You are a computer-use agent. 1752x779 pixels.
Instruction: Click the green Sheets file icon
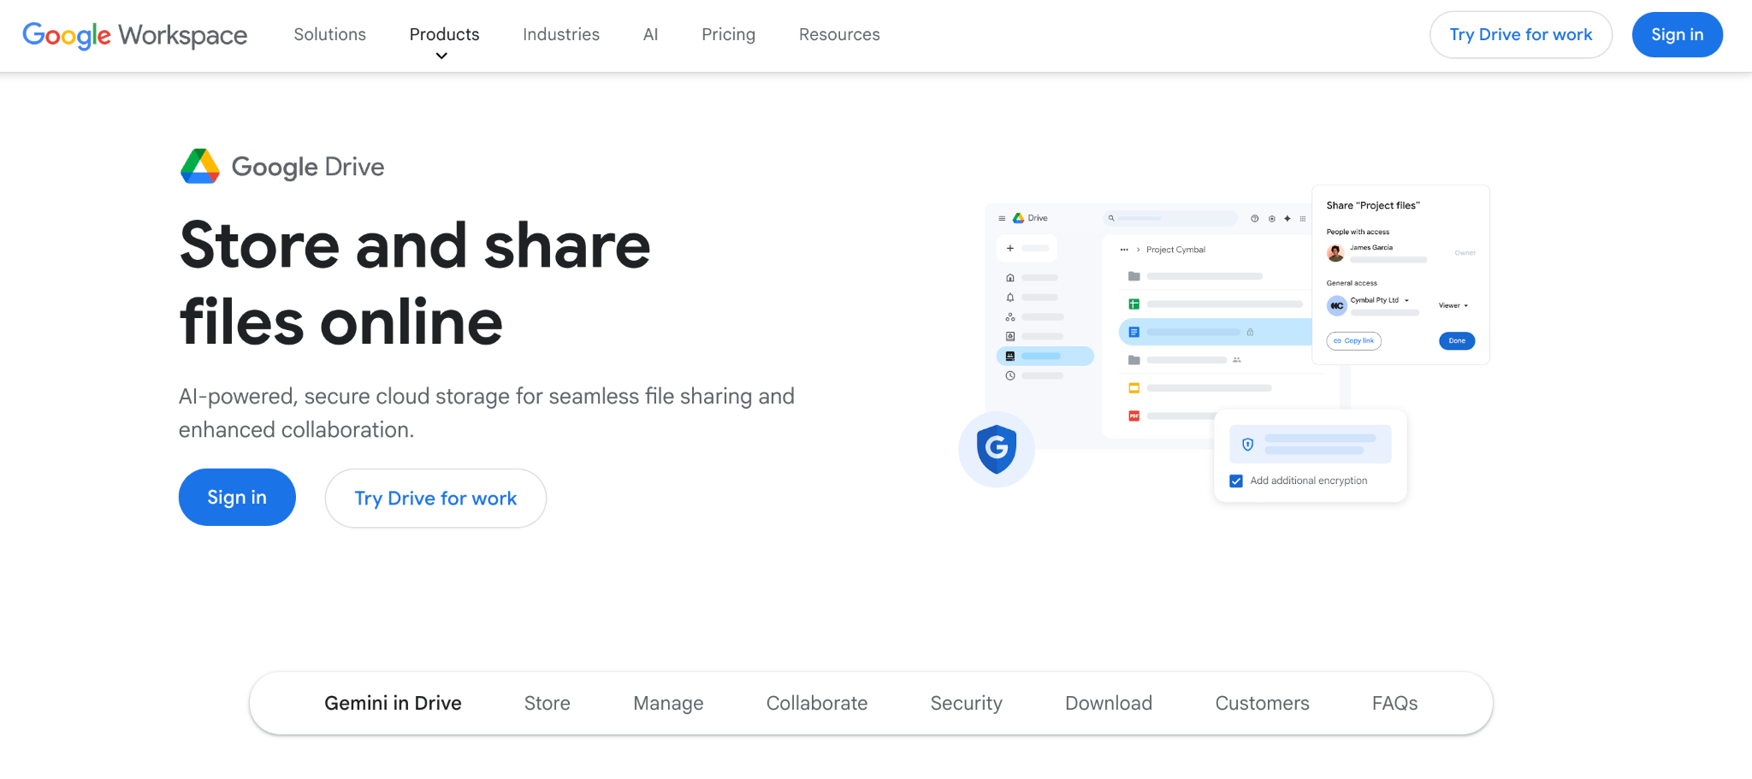coord(1133,304)
